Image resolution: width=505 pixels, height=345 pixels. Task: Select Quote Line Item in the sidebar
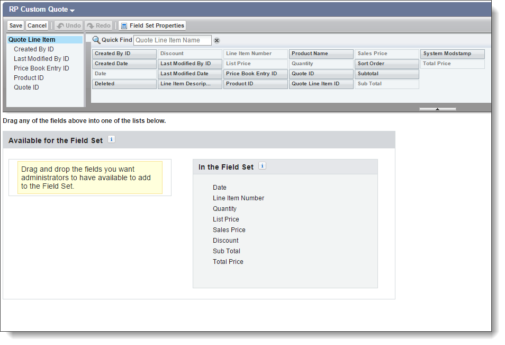tap(45, 40)
